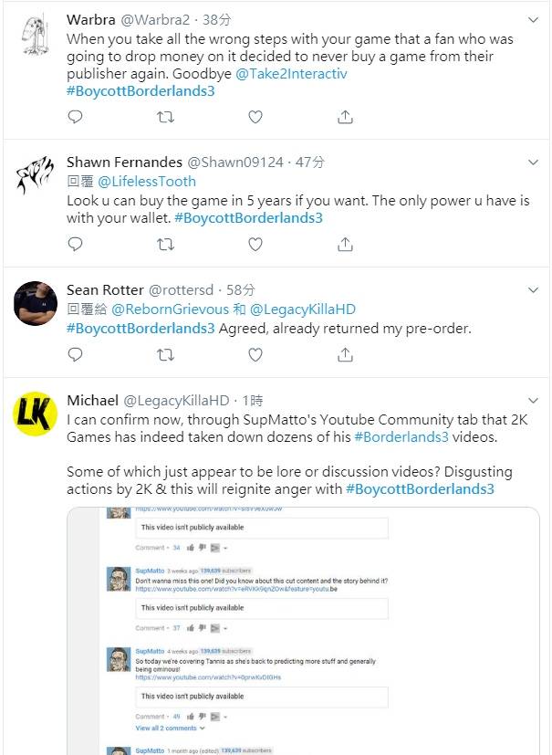
Task: Reply to Warbra's tweet
Action: point(76,117)
